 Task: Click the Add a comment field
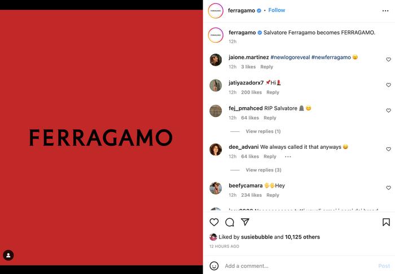point(300,266)
